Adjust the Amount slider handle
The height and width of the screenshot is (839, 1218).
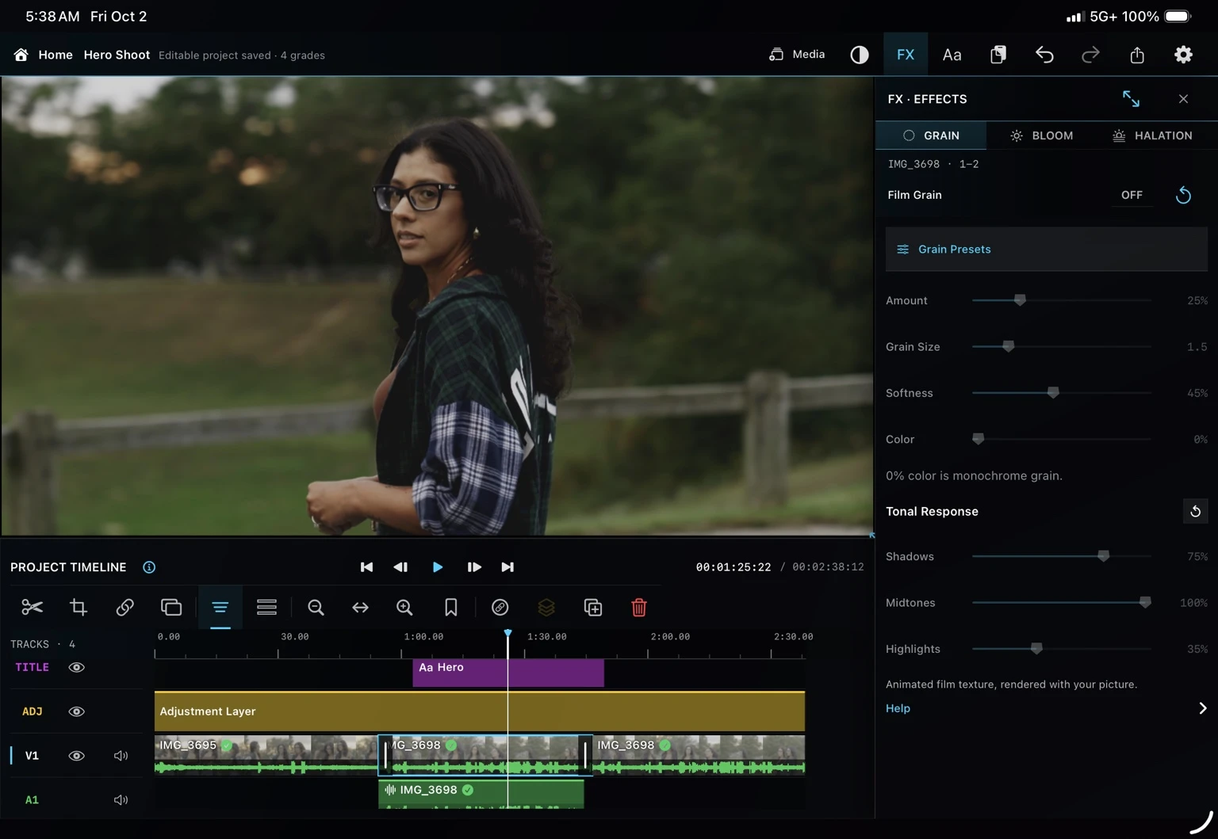pos(1020,300)
